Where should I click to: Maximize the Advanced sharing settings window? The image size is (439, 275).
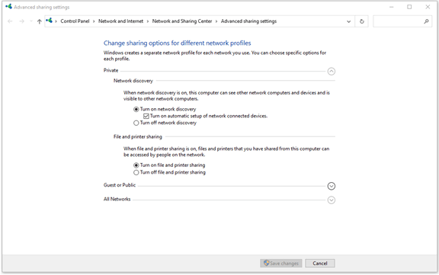click(x=409, y=7)
